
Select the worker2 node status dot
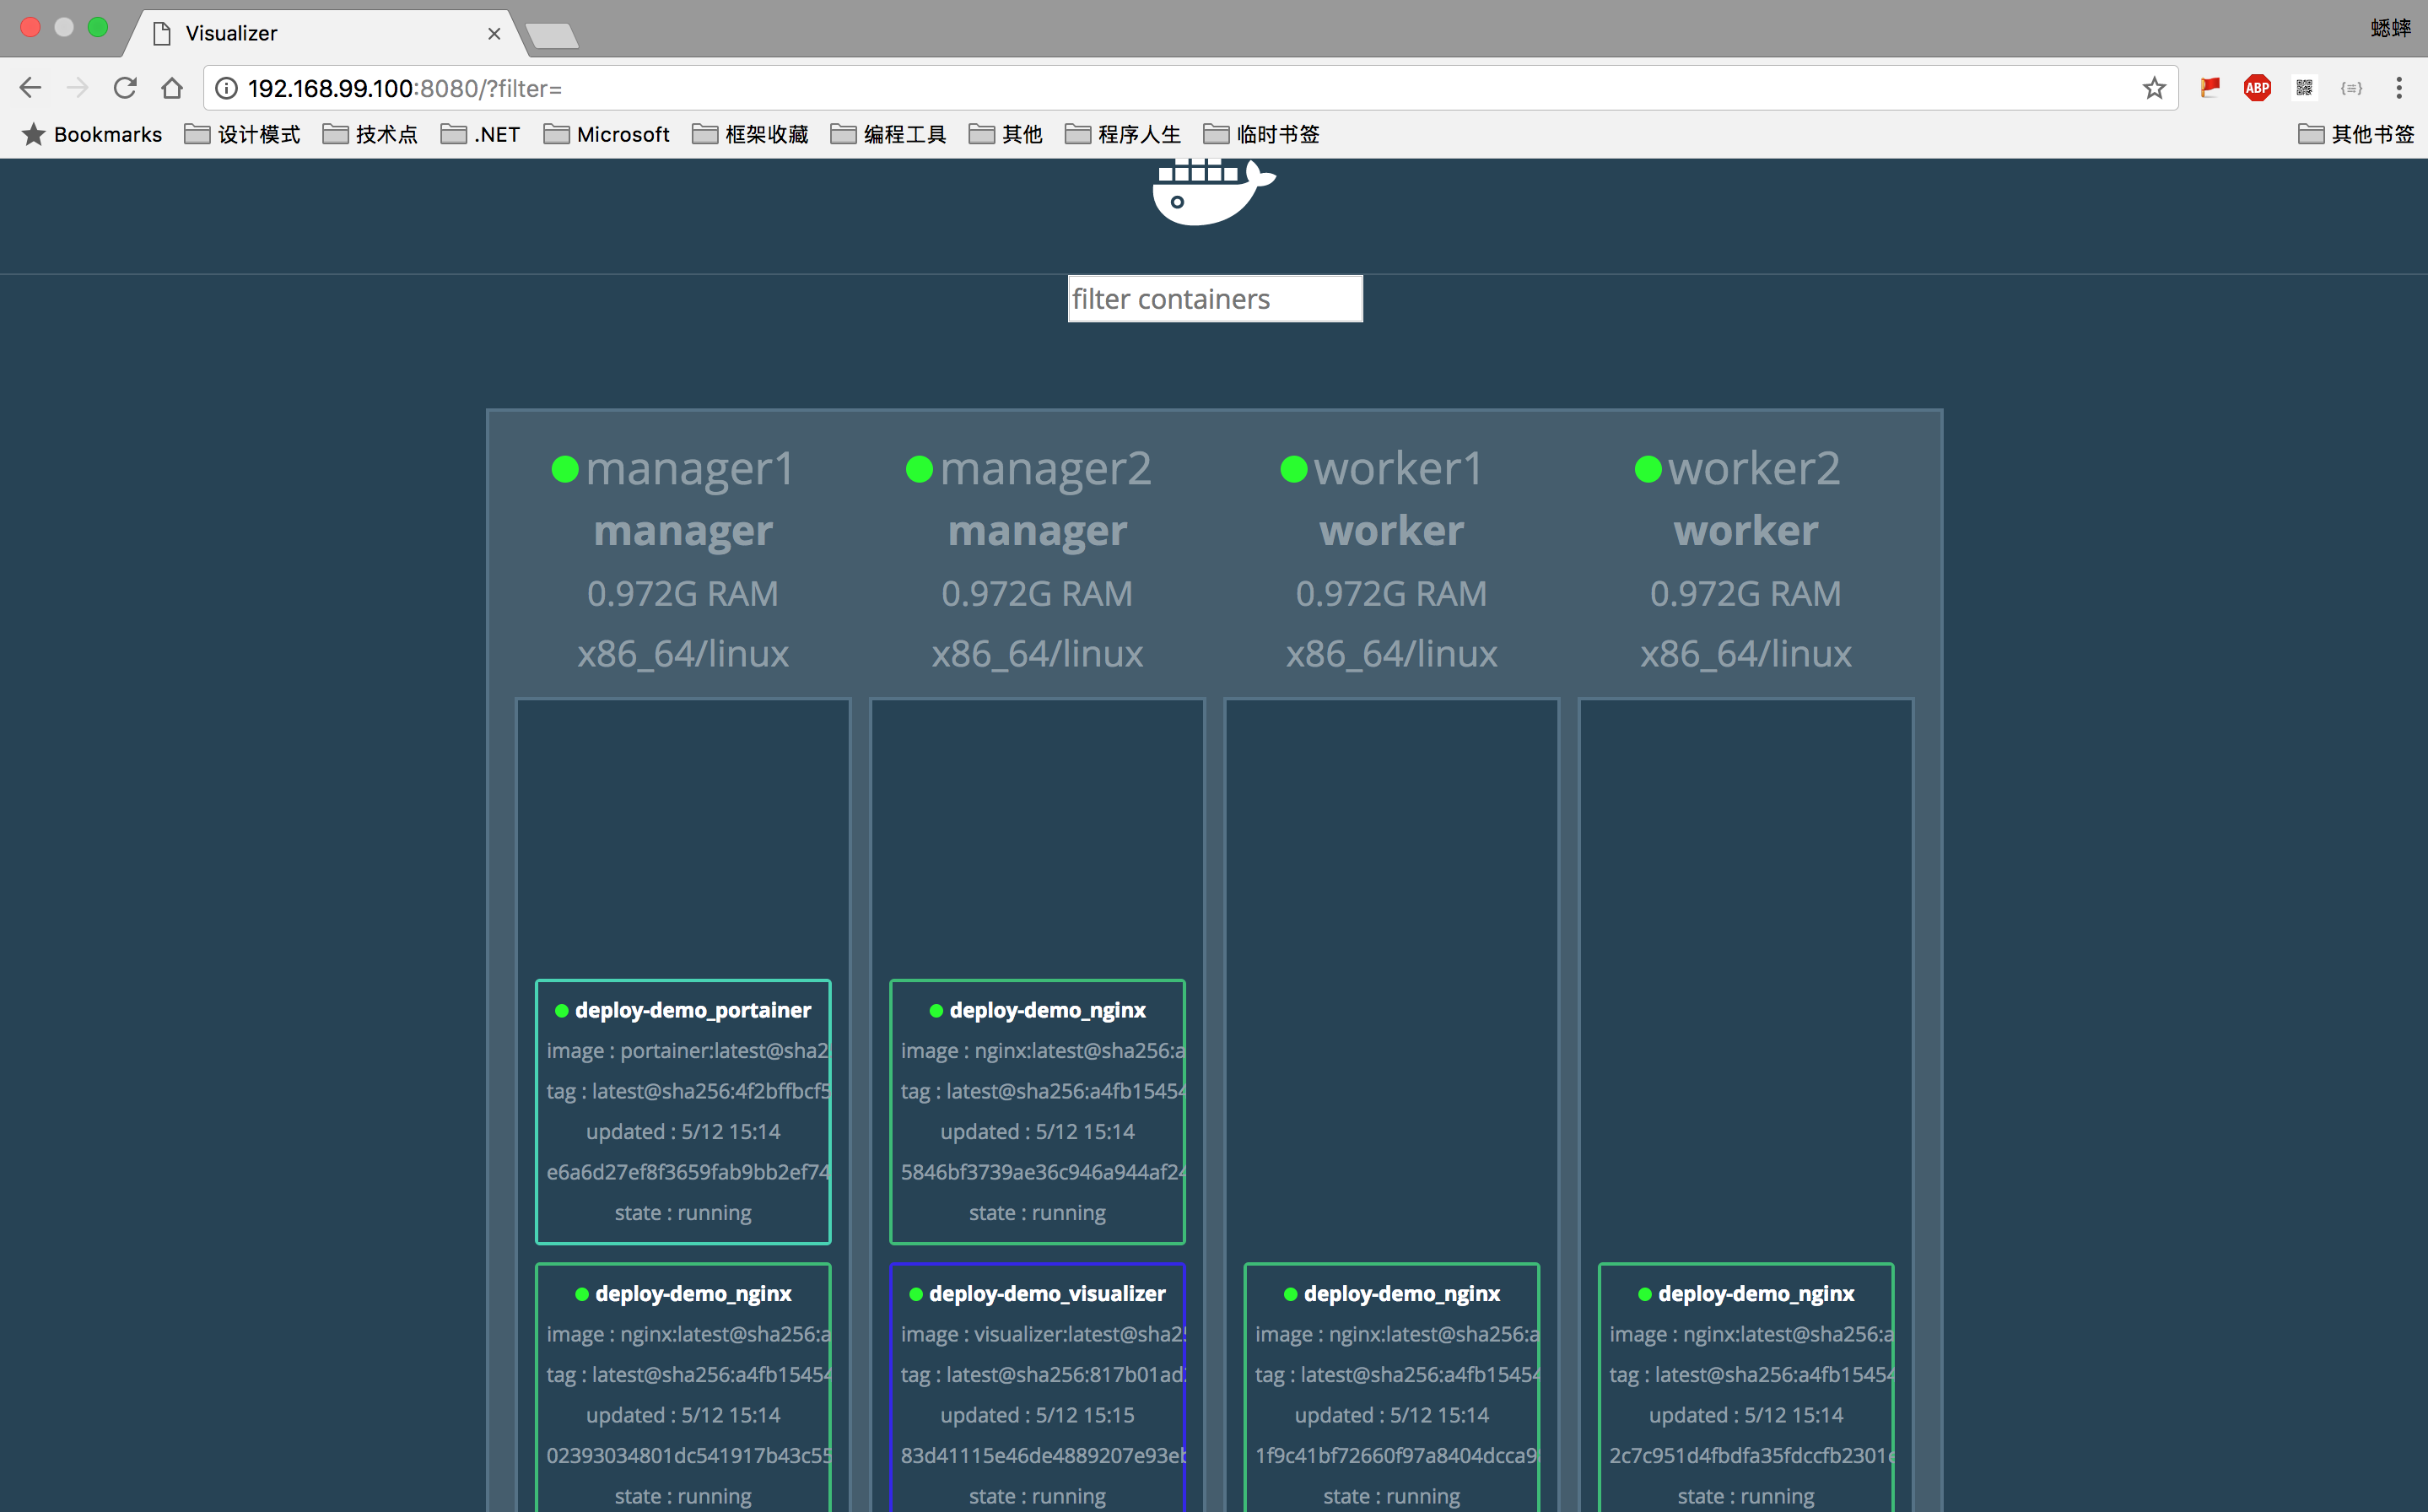(1648, 469)
